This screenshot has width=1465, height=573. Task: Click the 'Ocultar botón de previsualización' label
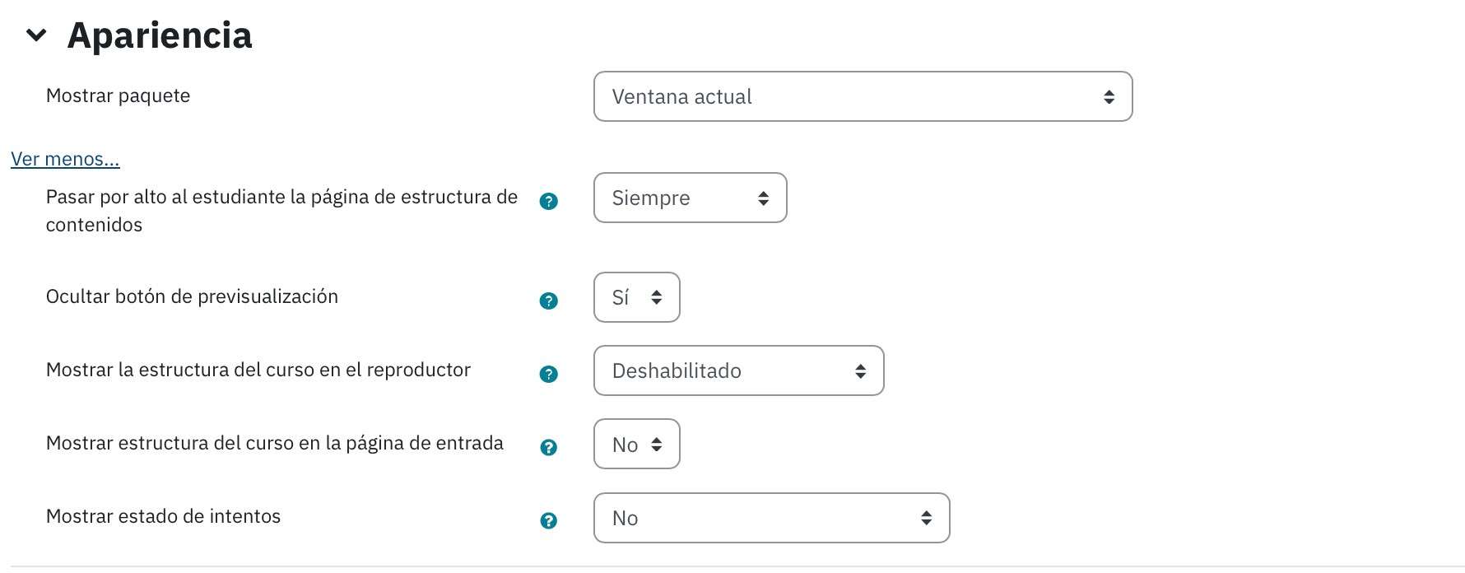192,296
